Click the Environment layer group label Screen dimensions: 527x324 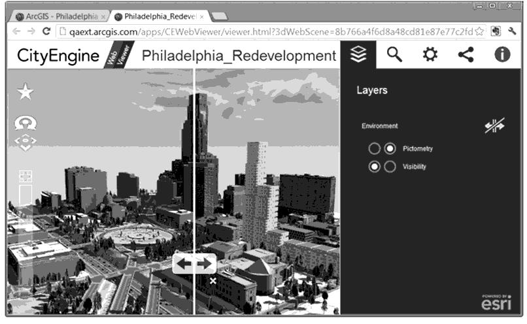(x=379, y=126)
